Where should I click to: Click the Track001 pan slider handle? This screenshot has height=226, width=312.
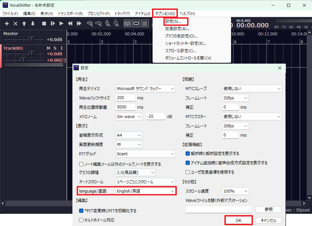(23, 60)
